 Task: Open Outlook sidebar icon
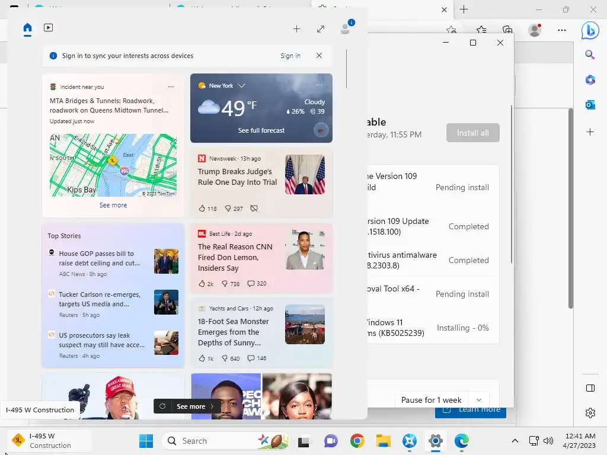tap(590, 104)
